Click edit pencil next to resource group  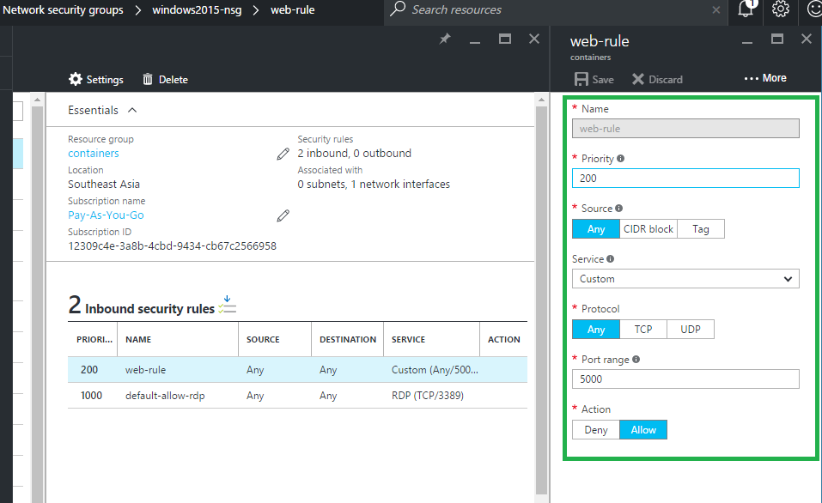(283, 154)
